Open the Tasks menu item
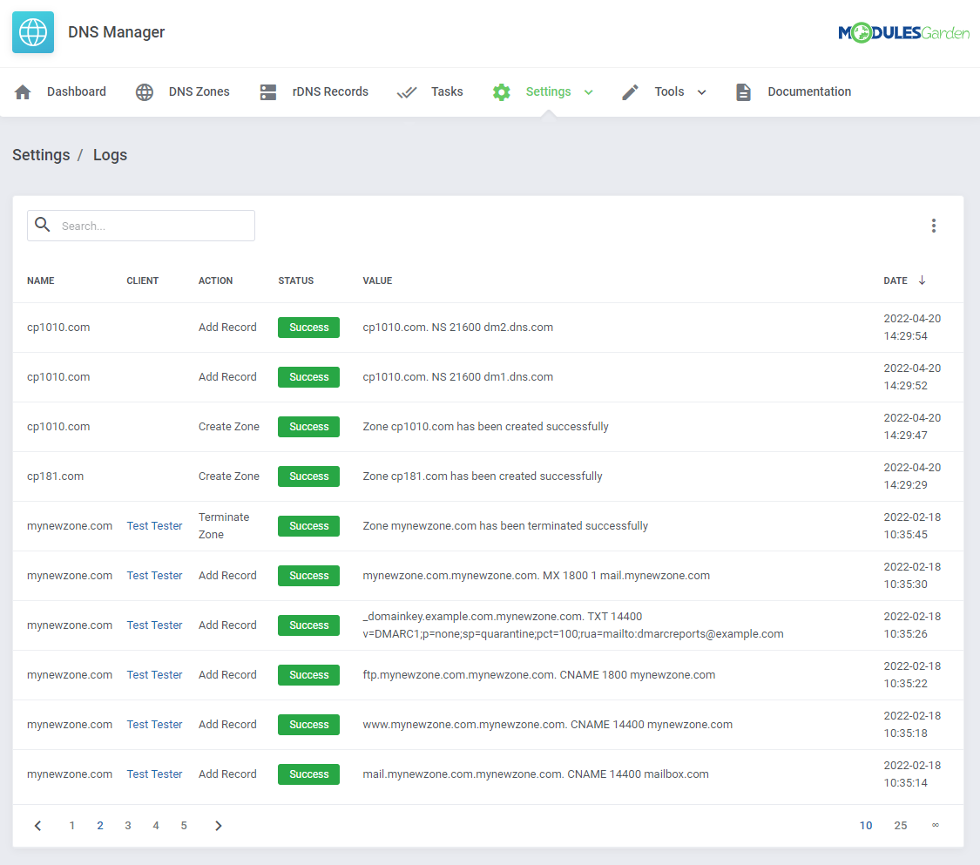This screenshot has width=980, height=865. (x=447, y=91)
